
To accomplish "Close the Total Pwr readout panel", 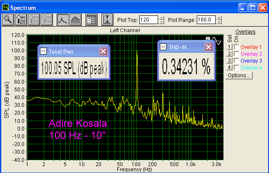I will [x=104, y=51].
